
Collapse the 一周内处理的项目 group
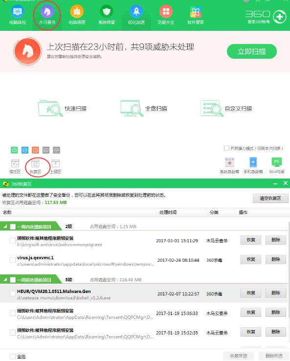(5, 226)
